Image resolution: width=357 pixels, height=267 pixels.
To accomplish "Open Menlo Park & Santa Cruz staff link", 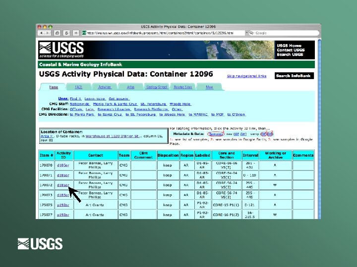I will pos(115,104).
